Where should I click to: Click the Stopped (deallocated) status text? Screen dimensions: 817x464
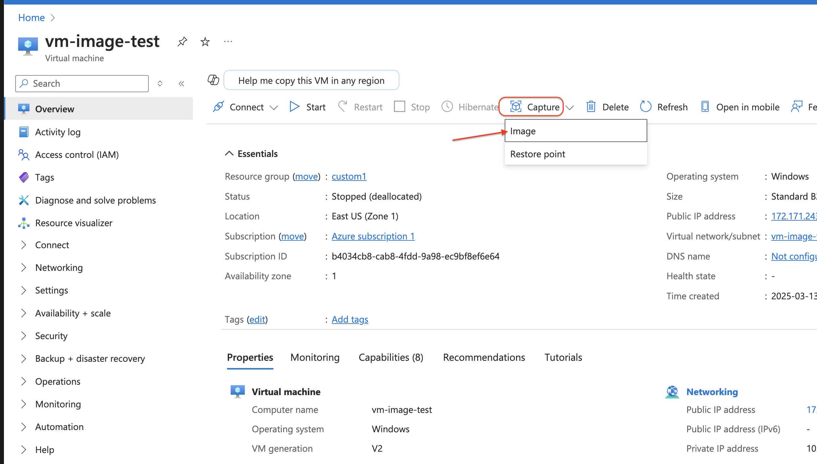tap(376, 196)
